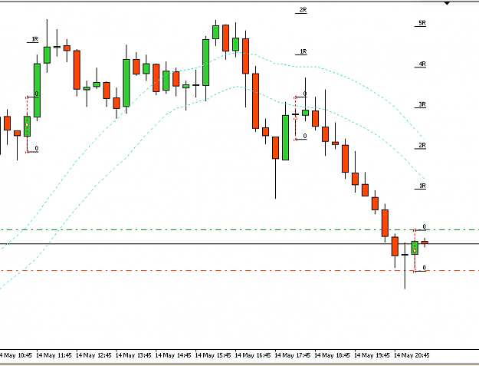The image size is (479, 366).
Task: Click the doji candle with the longest lower wick
Action: (405, 255)
